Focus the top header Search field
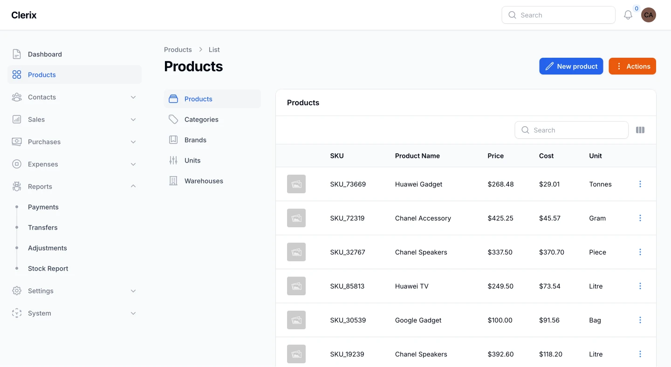Image resolution: width=671 pixels, height=367 pixels. click(x=558, y=15)
